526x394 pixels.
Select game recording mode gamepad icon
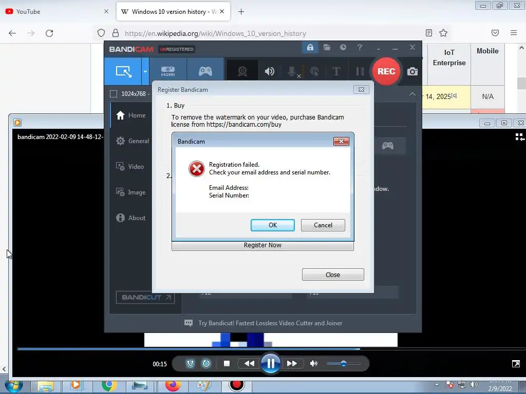(x=205, y=71)
